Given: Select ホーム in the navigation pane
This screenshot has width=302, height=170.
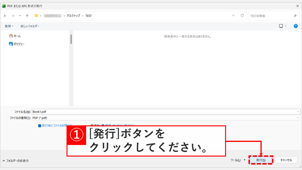Looking at the screenshot, I should 15,36.
